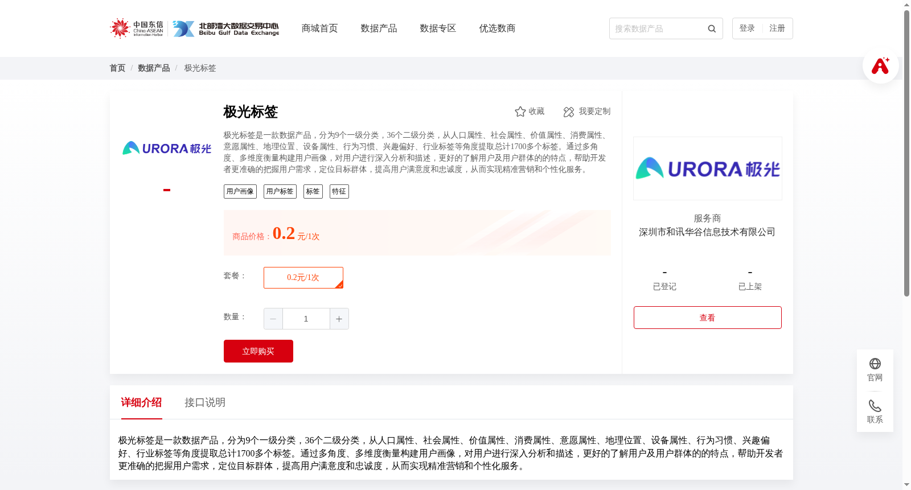This screenshot has height=490, width=911.
Task: Click the scrollbar up arrow
Action: [x=906, y=5]
